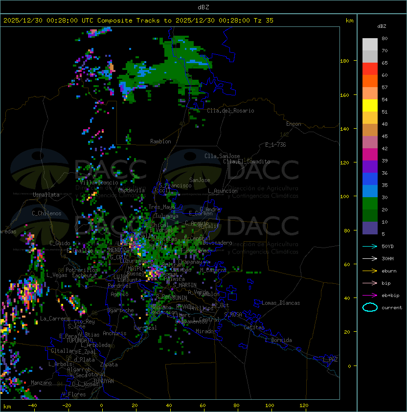Click the 'Divisadero' map label

pos(218,243)
